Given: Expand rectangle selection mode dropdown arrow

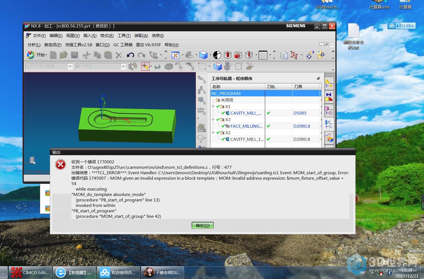Looking at the screenshot, I should pos(209,66).
